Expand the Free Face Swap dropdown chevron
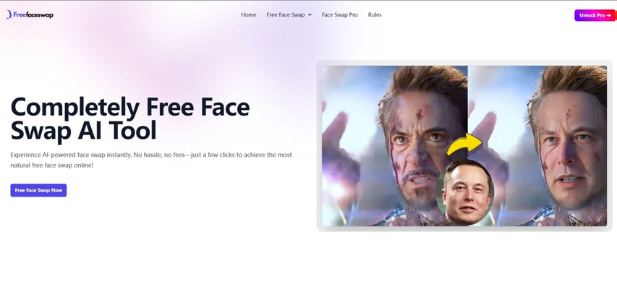 click(310, 15)
